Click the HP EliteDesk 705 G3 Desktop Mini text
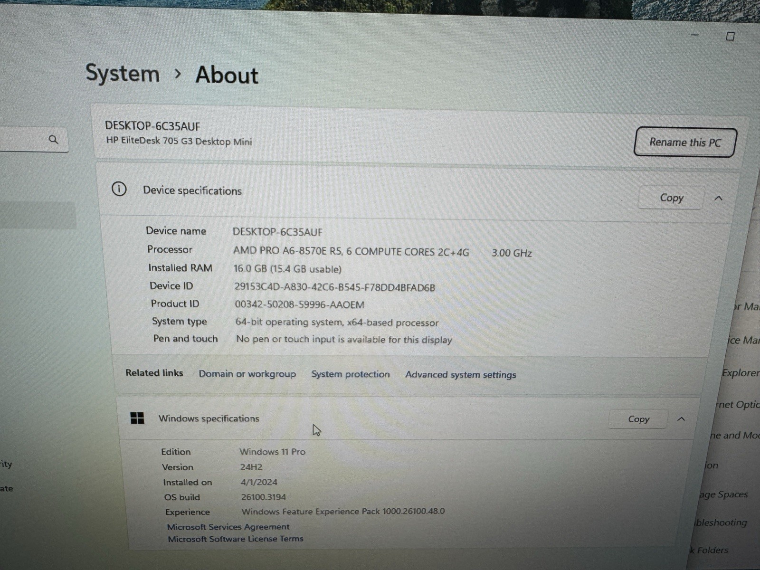Viewport: 760px width, 570px height. point(179,141)
